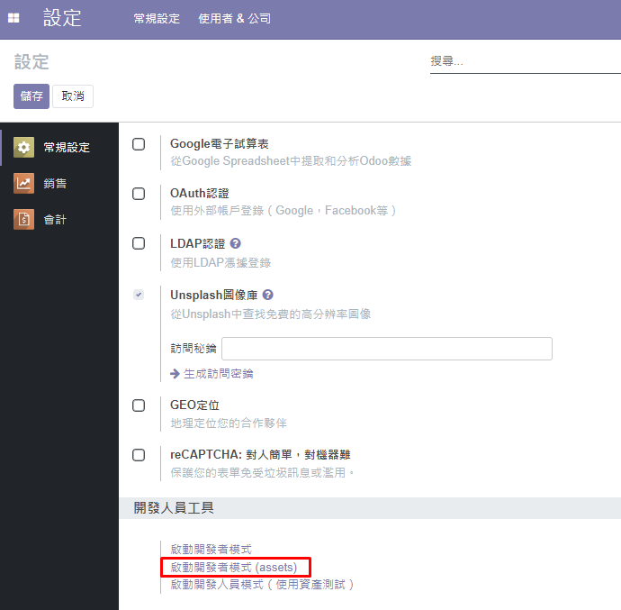The image size is (621, 610).
Task: Click the 搜尋... search box
Action: point(526,61)
